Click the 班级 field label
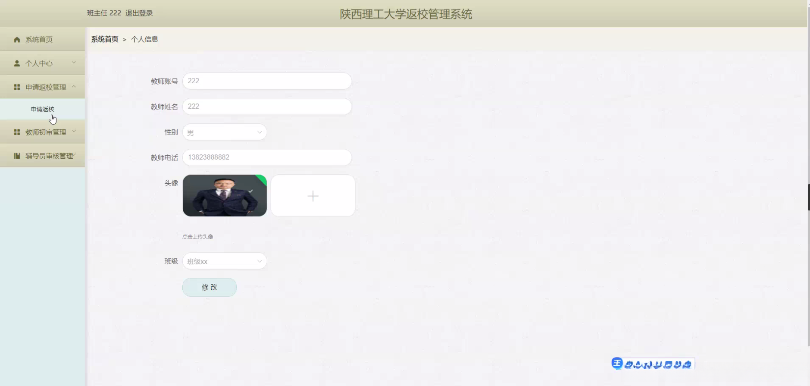810x386 pixels. 171,261
